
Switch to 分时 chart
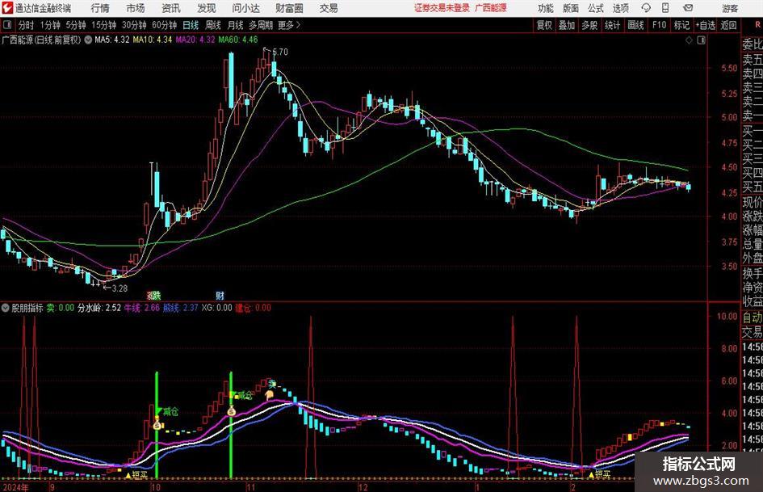point(27,25)
